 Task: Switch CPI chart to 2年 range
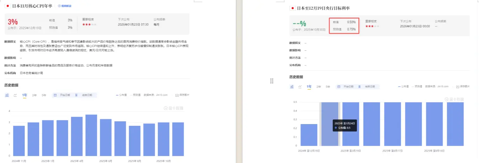(34, 95)
